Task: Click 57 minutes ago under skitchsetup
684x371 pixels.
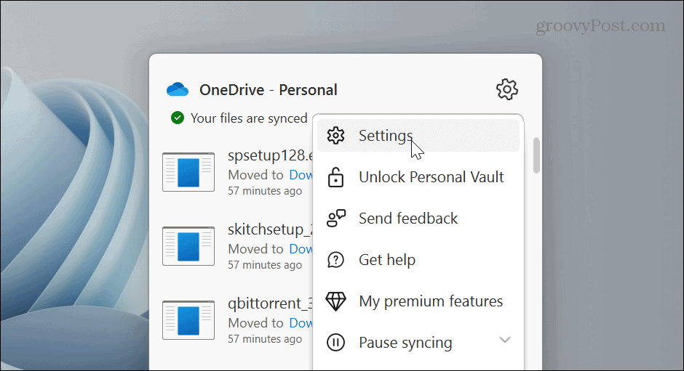Action: click(x=265, y=265)
